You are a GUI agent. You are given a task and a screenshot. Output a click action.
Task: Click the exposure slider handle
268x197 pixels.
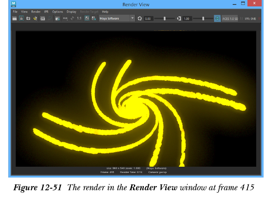pyautogui.click(x=164, y=19)
